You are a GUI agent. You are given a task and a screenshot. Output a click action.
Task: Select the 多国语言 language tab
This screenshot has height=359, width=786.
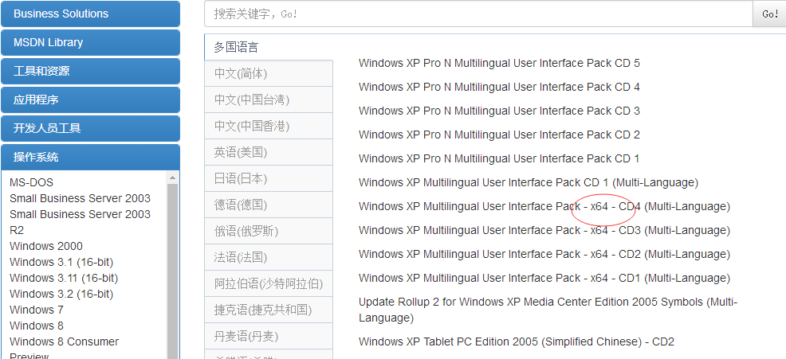point(268,47)
